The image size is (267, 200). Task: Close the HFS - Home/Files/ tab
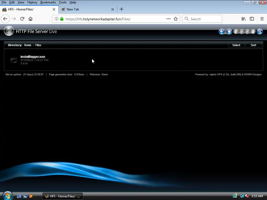coord(54,9)
